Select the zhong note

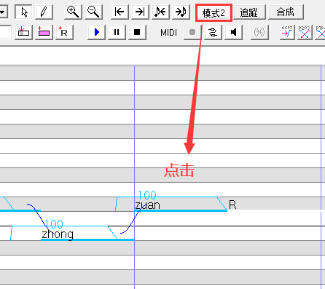87,234
